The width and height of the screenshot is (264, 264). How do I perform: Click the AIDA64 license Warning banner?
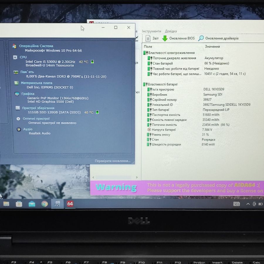pyautogui.click(x=177, y=188)
